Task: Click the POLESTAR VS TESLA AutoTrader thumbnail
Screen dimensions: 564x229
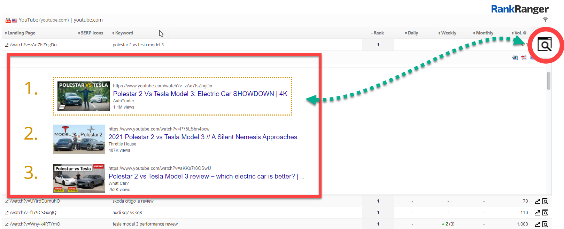Action: pyautogui.click(x=84, y=96)
